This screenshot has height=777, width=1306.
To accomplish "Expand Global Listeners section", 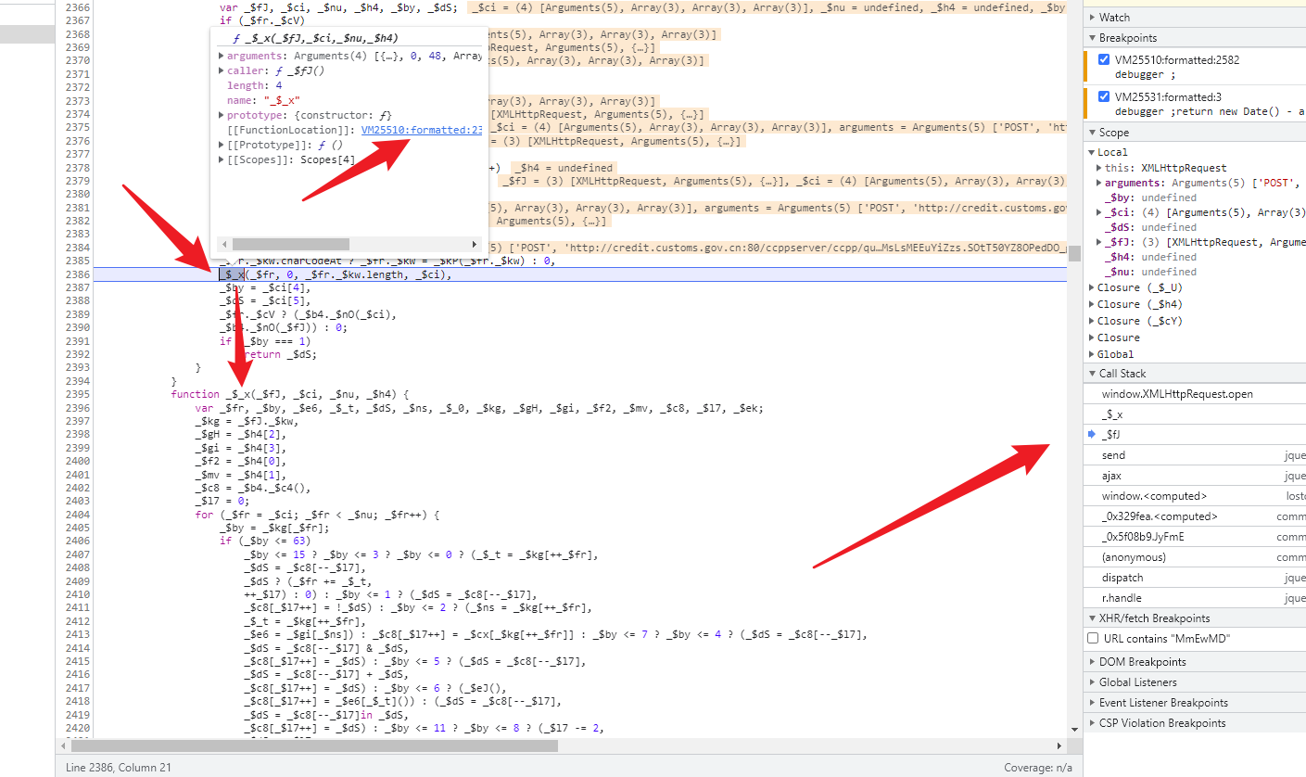I will [x=1091, y=682].
